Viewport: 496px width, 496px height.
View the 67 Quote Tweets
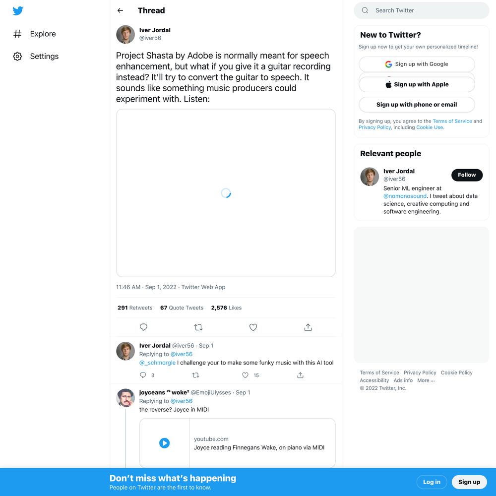point(182,308)
